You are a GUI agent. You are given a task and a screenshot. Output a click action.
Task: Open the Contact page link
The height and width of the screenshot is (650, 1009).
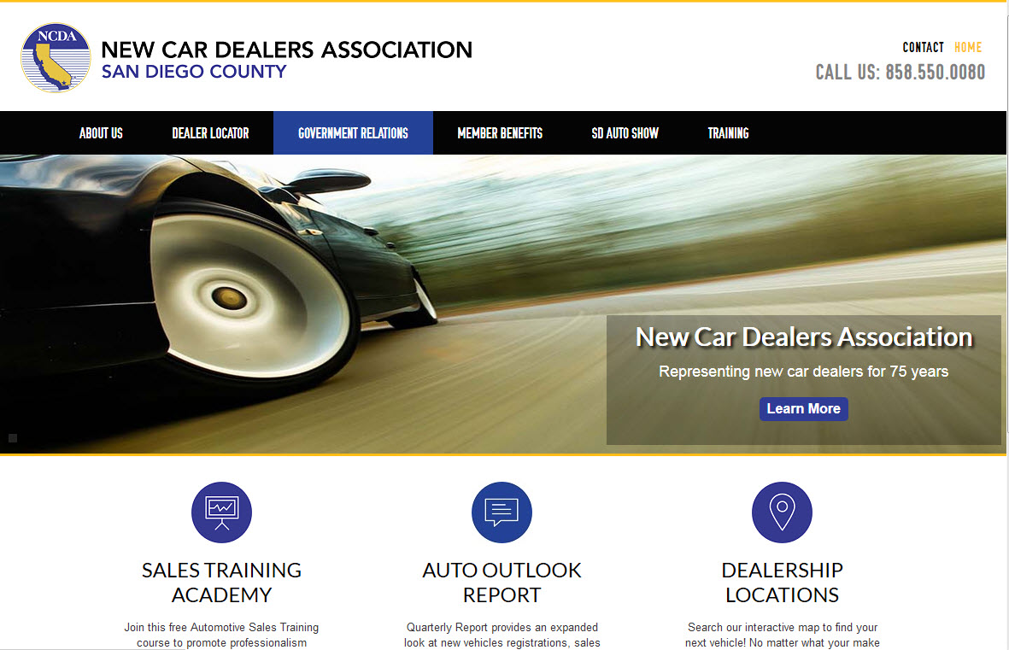[923, 47]
